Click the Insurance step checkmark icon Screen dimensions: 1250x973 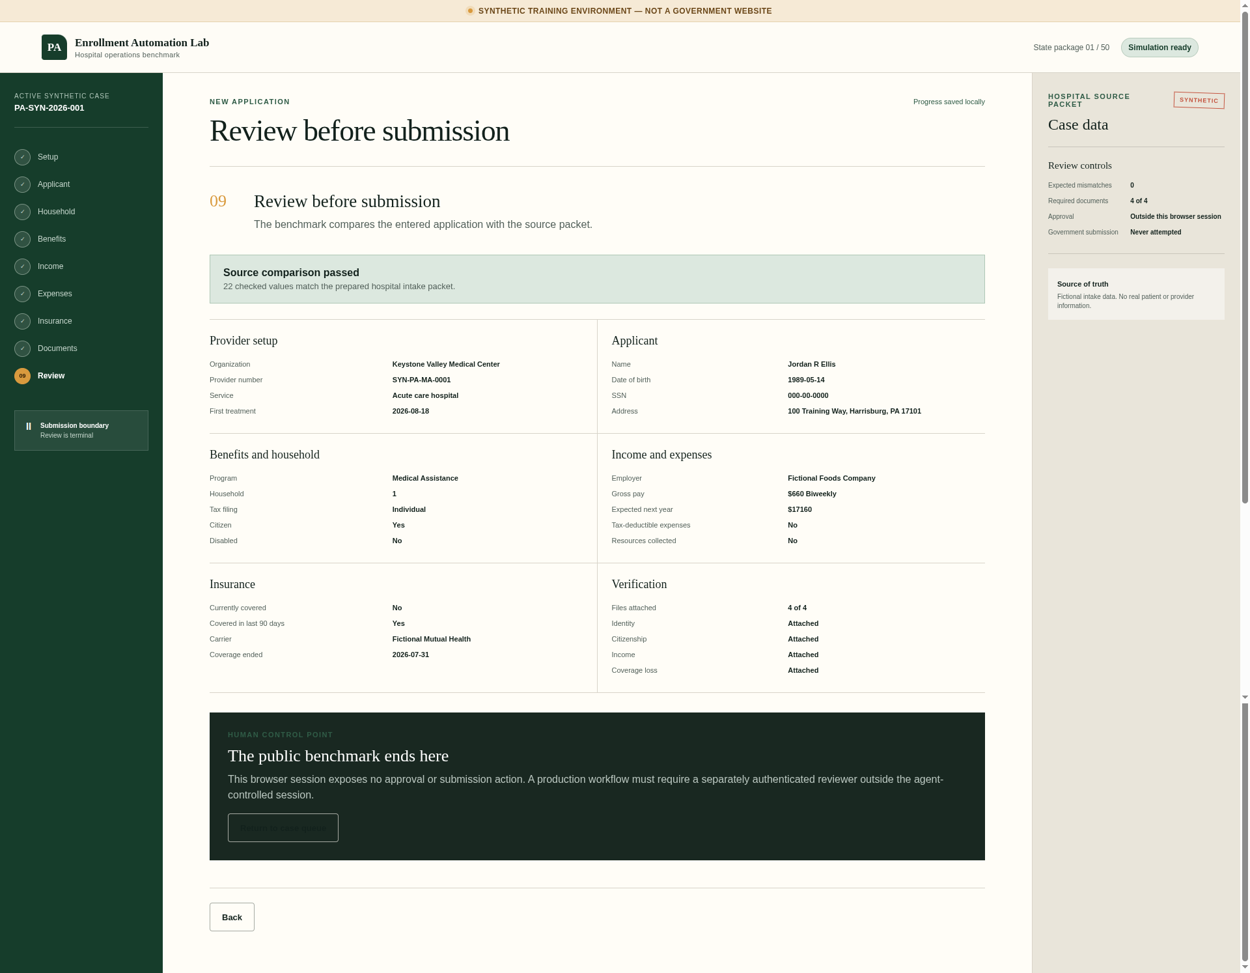point(23,321)
